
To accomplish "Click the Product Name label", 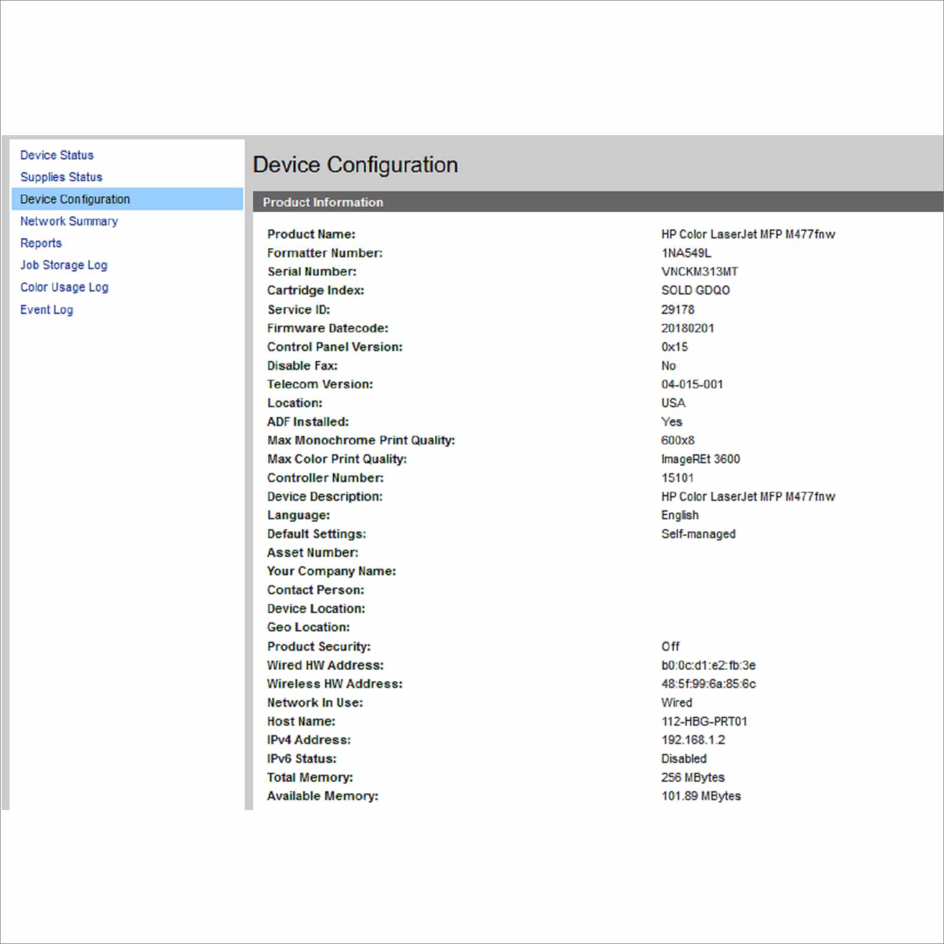I will tap(311, 234).
